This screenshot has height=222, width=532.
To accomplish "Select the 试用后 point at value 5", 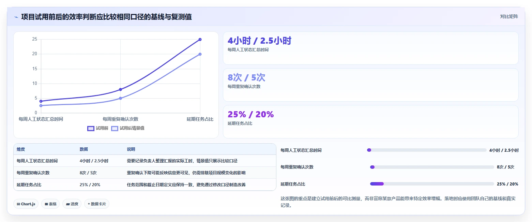I will [x=120, y=98].
